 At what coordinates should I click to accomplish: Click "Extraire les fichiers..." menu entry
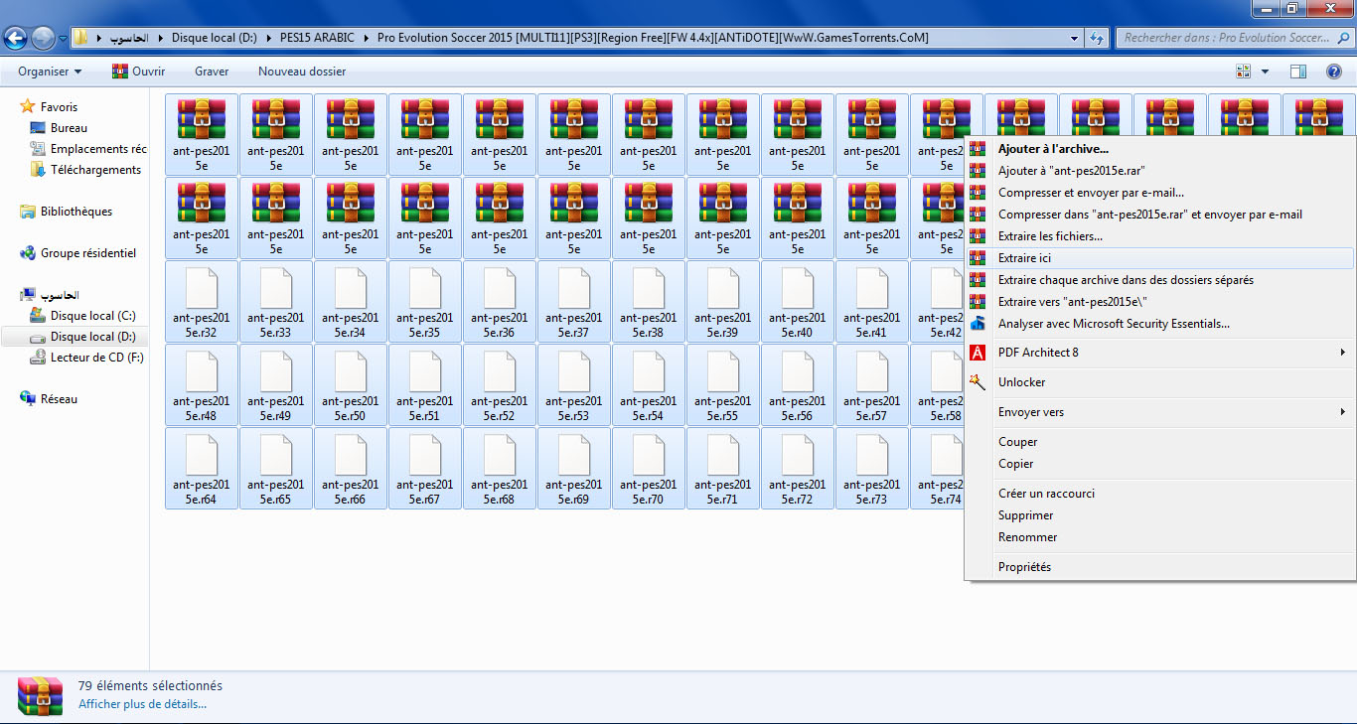(x=1050, y=236)
